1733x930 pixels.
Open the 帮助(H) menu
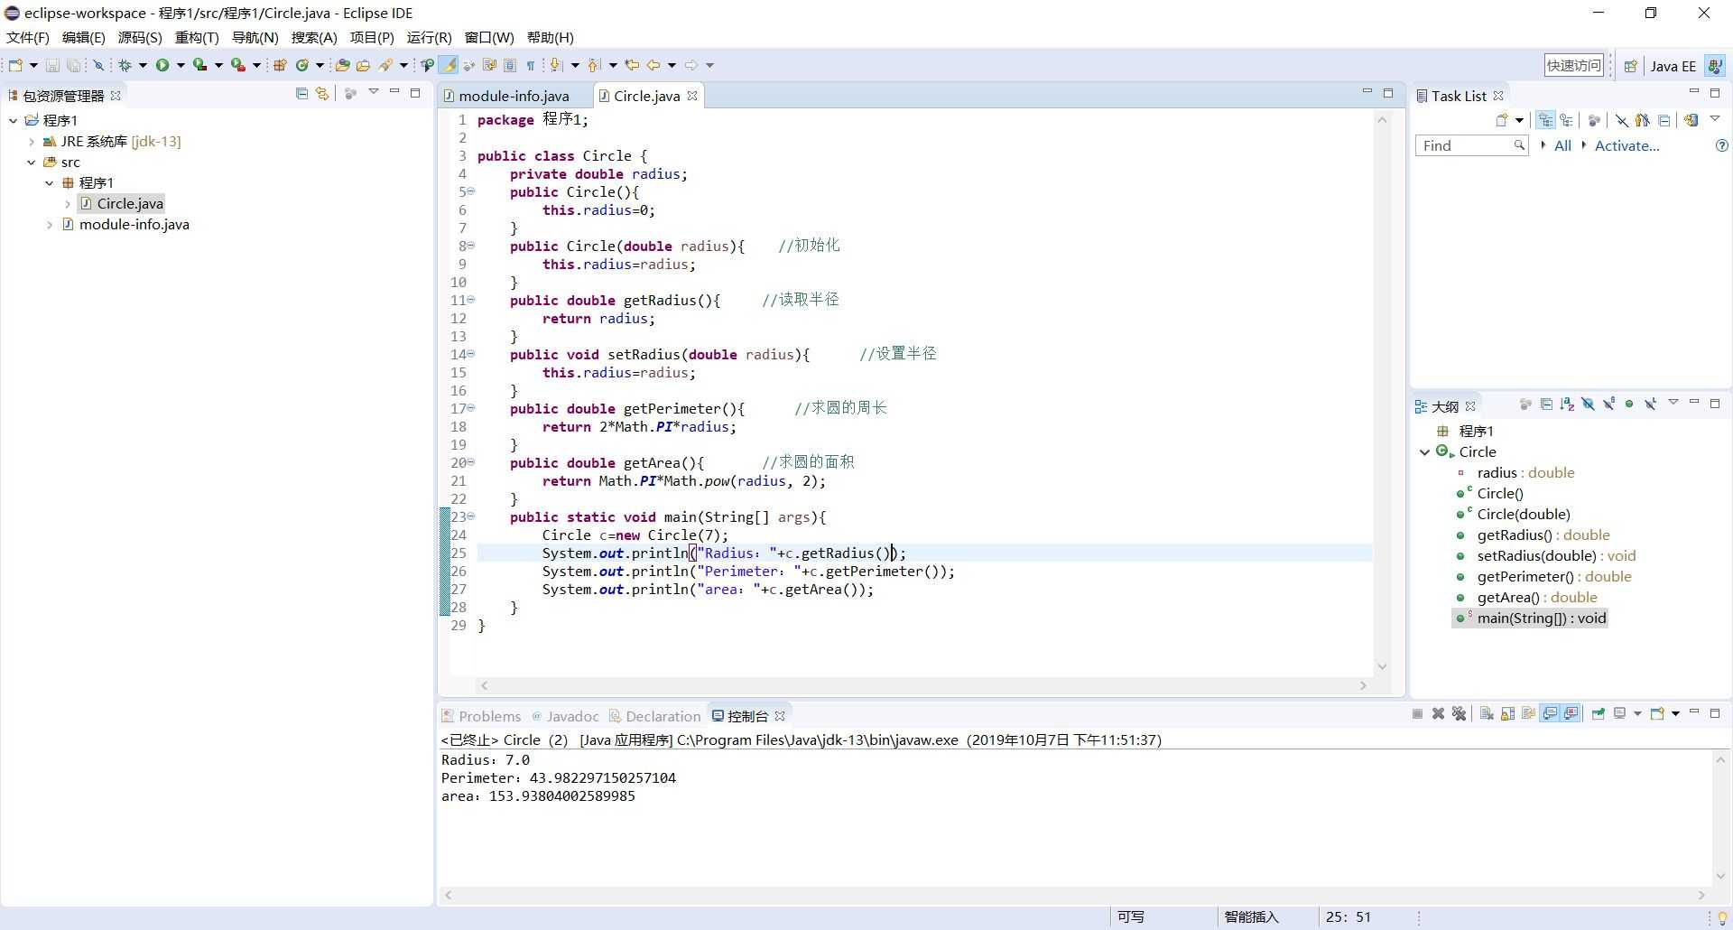pos(551,37)
